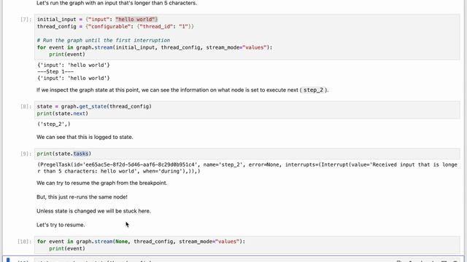Click the thread_config assignment line

click(x=115, y=26)
